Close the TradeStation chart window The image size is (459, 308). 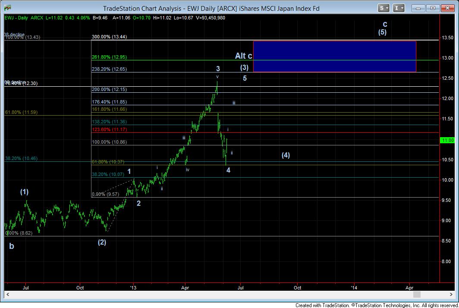pyautogui.click(x=448, y=8)
